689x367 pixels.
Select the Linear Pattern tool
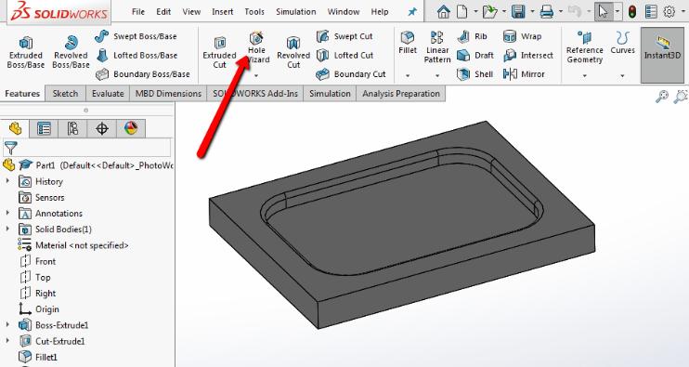(437, 47)
